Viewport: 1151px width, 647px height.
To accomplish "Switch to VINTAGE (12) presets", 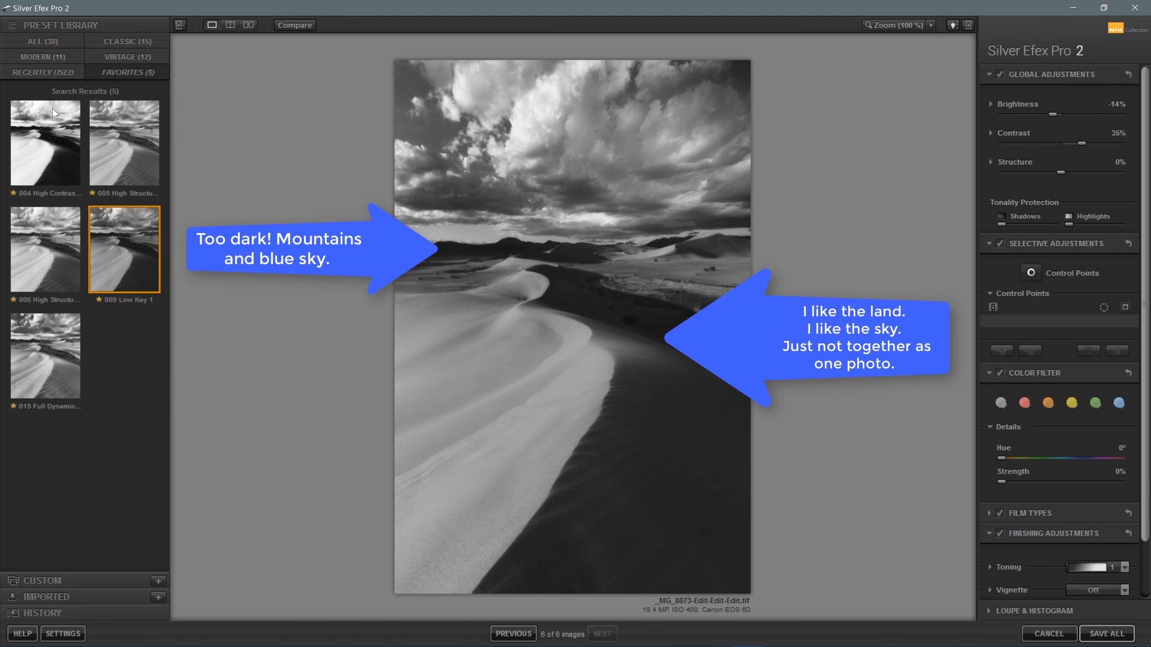I will 128,57.
